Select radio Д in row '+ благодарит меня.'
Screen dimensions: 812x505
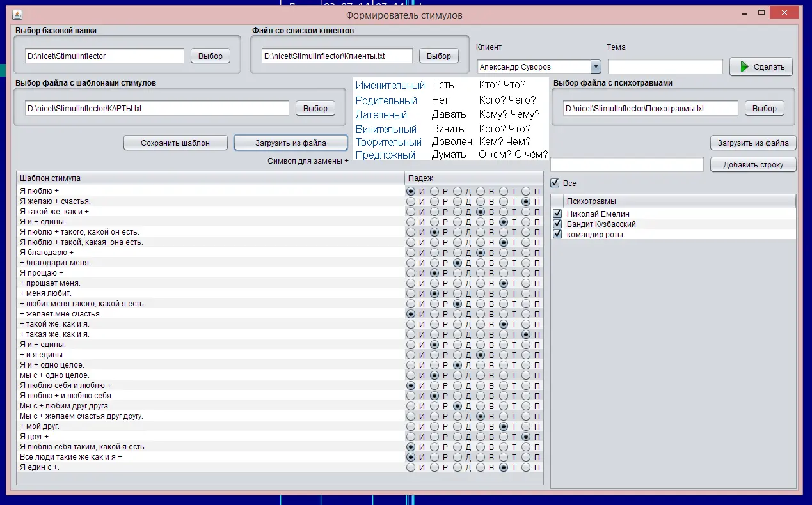click(458, 262)
